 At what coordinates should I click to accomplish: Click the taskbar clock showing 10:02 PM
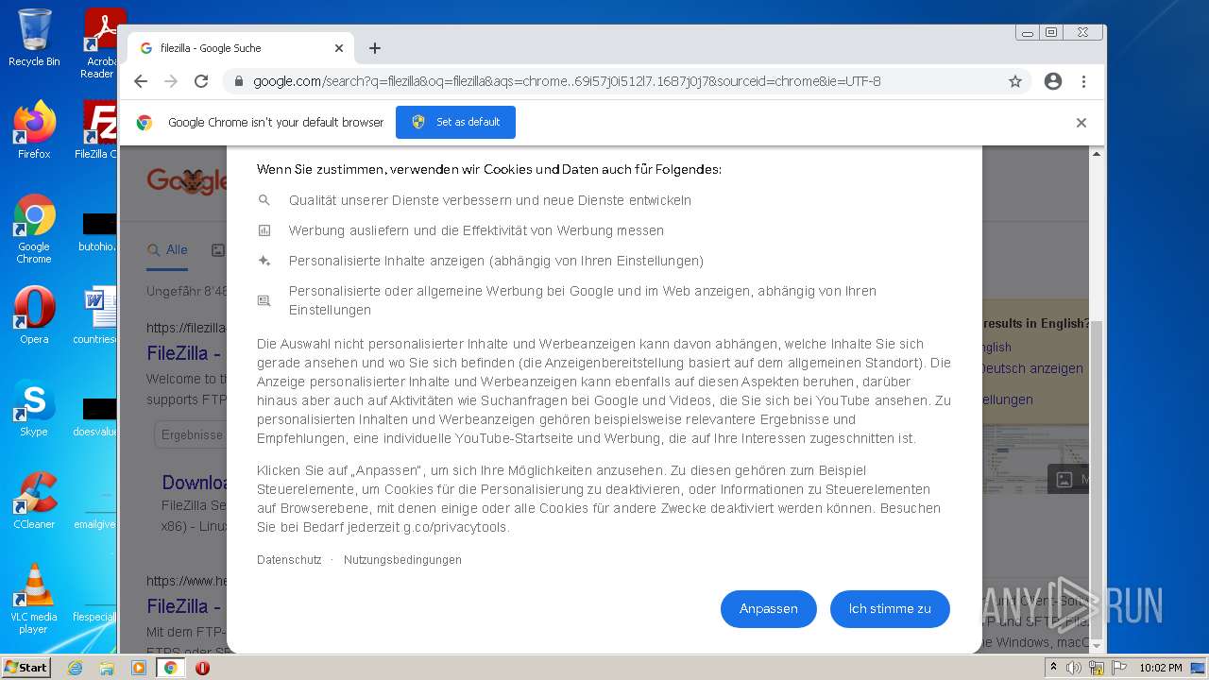pos(1161,668)
